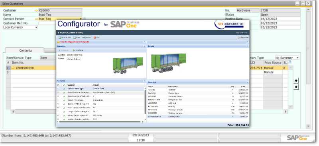
Task: Collapse the Item List panel
Action: click(x=248, y=83)
